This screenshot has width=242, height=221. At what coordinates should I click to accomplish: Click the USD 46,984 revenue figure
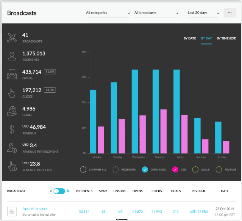coord(34,127)
